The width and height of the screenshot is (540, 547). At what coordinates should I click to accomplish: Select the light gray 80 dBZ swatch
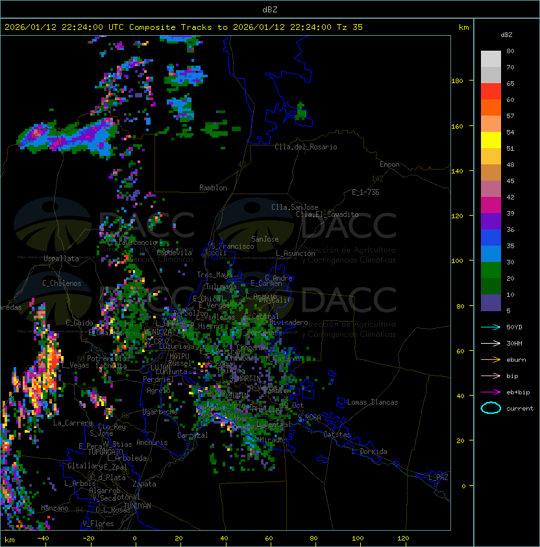(x=491, y=58)
